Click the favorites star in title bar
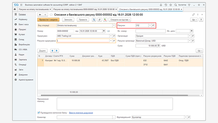 (x=171, y=5)
